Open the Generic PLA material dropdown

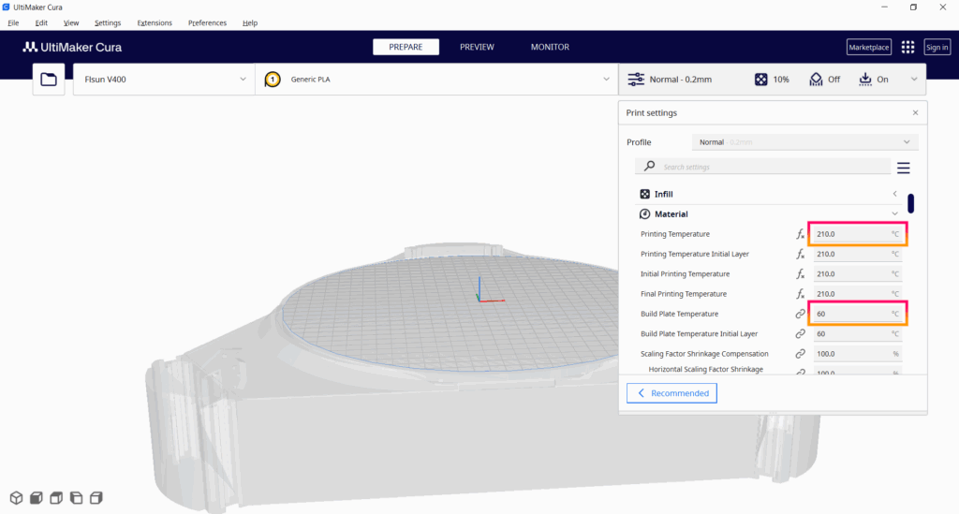[x=436, y=80]
